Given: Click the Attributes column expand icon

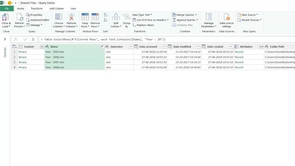Looking at the screenshot, I should (x=261, y=47).
